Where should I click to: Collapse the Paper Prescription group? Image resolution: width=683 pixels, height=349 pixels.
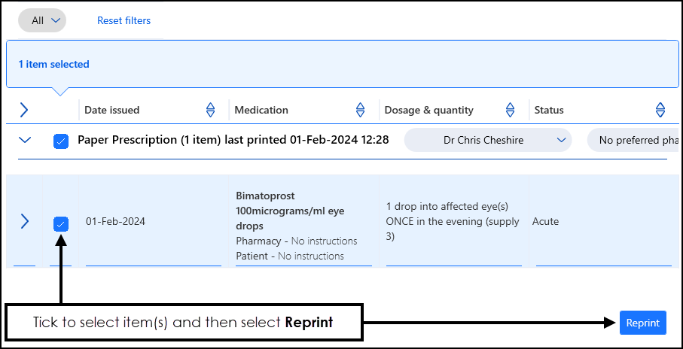26,140
